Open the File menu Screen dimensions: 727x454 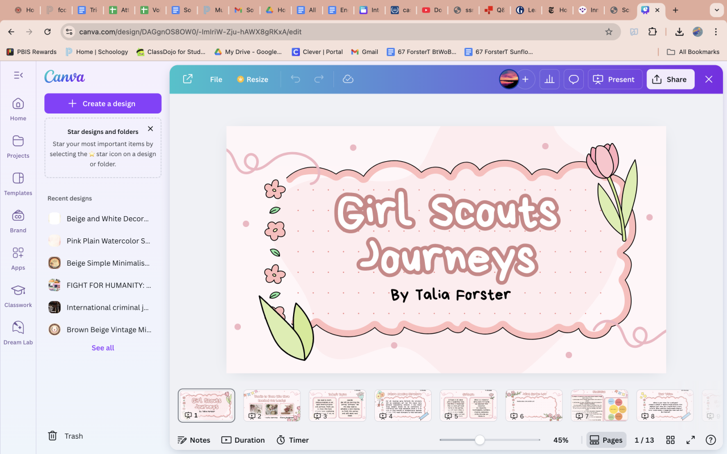216,79
